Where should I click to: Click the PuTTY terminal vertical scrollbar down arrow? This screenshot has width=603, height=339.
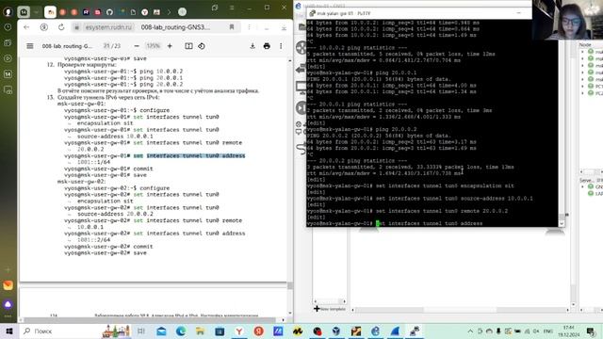(x=562, y=223)
